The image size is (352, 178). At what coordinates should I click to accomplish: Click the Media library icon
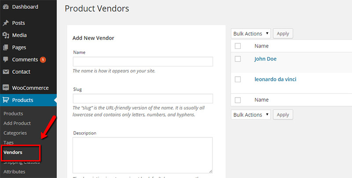(6, 35)
